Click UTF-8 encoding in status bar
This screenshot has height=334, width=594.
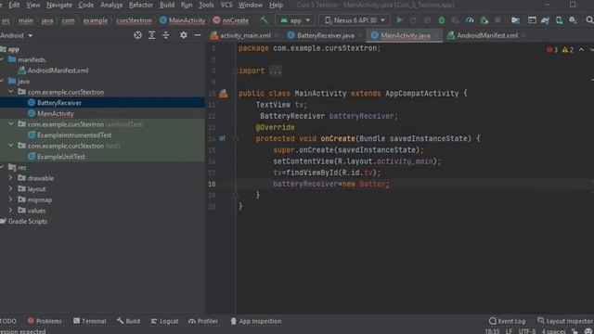[x=527, y=331]
